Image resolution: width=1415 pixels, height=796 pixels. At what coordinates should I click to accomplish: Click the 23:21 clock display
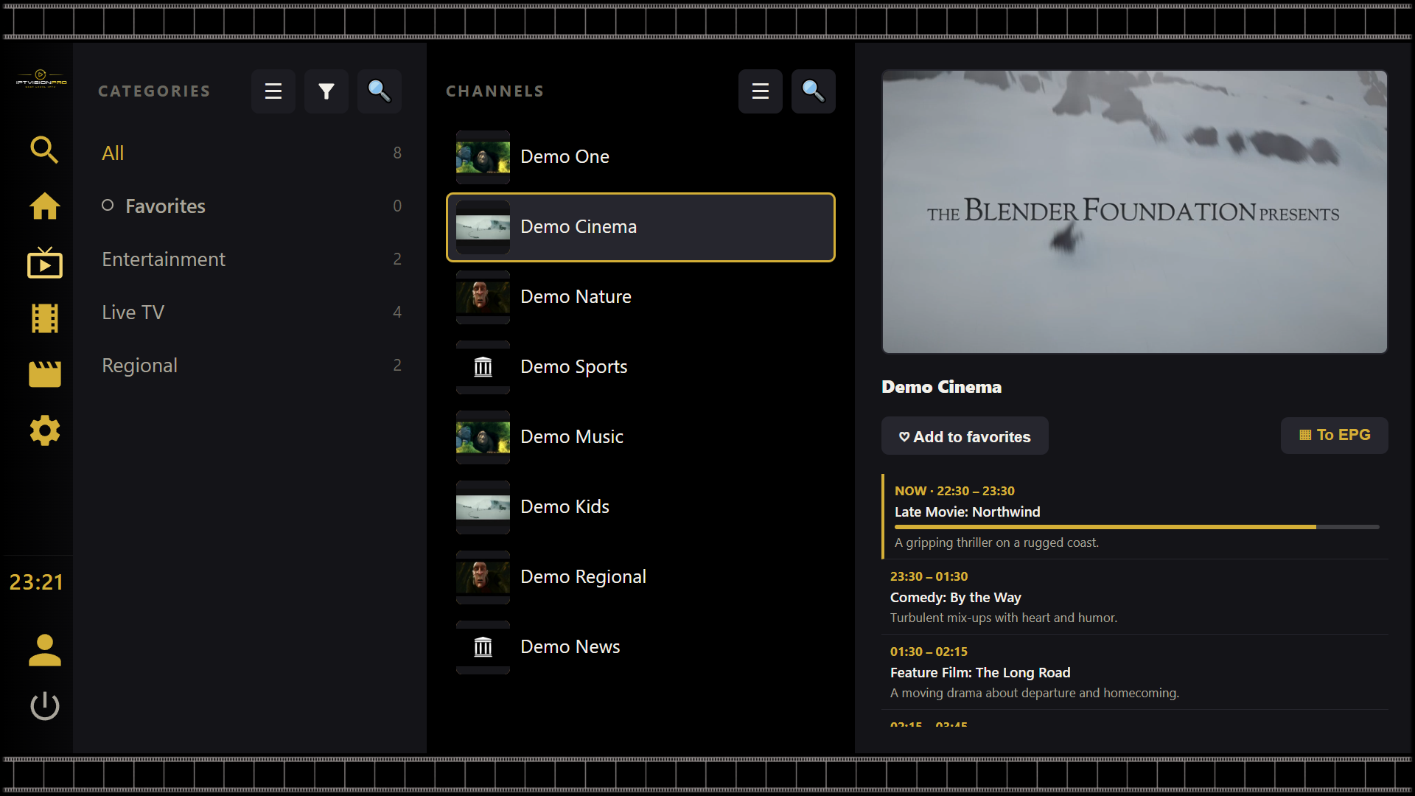37,582
